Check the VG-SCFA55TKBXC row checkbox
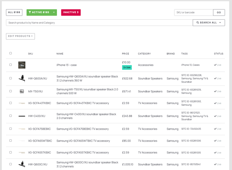 tap(10, 152)
